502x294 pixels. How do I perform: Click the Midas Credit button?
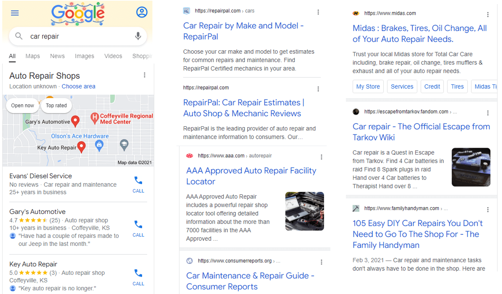point(432,87)
